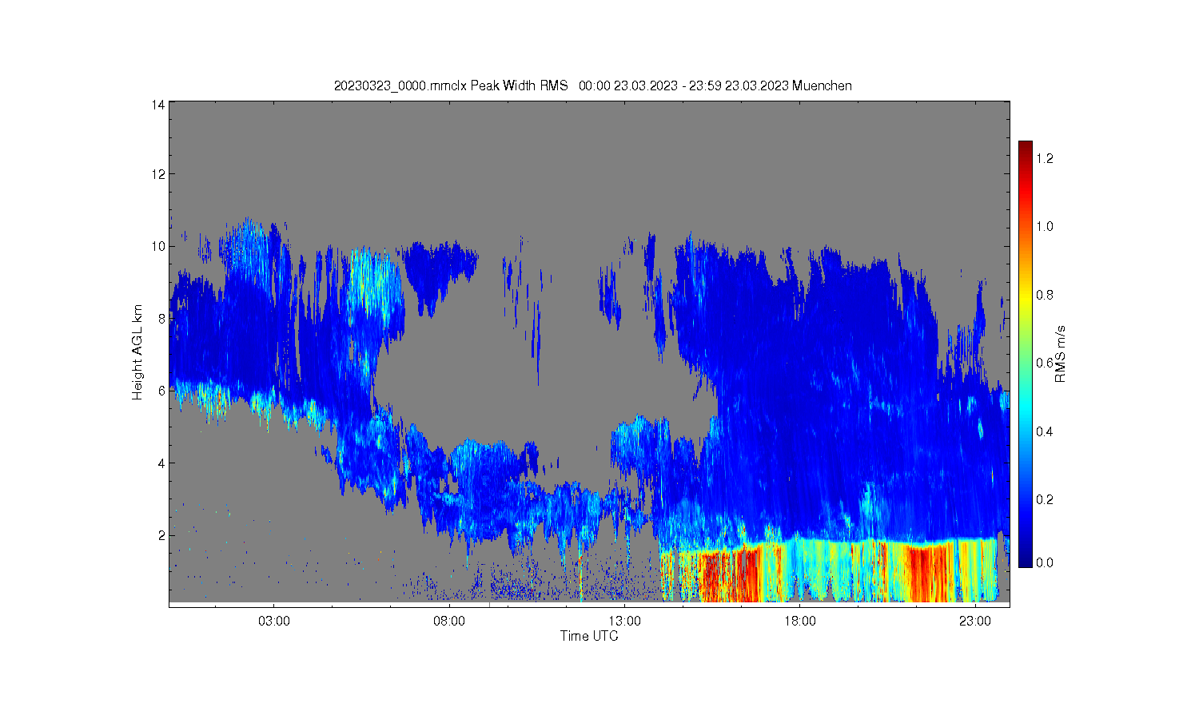The width and height of the screenshot is (1199, 719).
Task: Click the 0.8 colorbar tick label
Action: [1045, 295]
